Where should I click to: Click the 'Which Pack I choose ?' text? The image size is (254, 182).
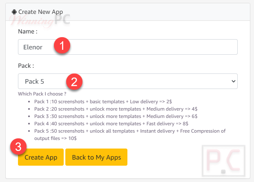coord(42,94)
